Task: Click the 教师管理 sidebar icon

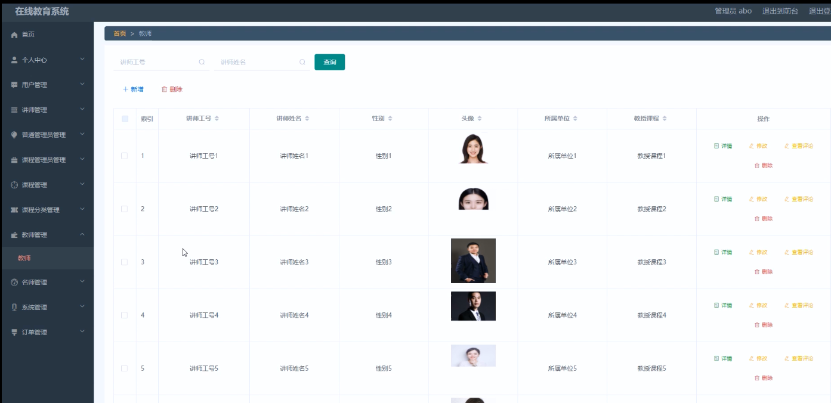Action: click(x=14, y=235)
